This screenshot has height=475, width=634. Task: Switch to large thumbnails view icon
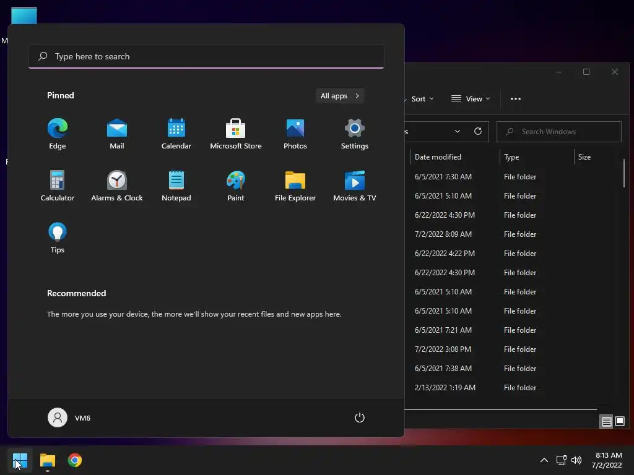[619, 422]
